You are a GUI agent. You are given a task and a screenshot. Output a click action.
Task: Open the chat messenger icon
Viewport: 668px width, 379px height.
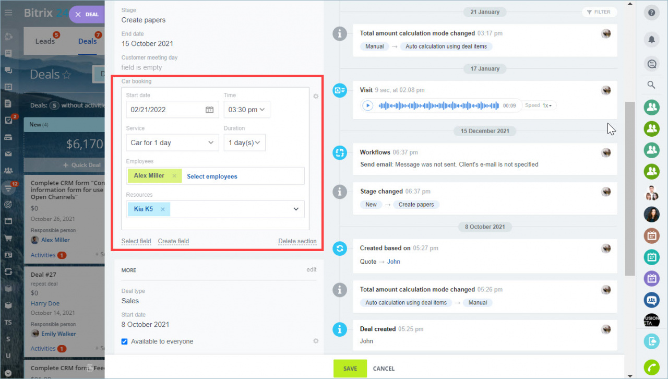point(651,64)
